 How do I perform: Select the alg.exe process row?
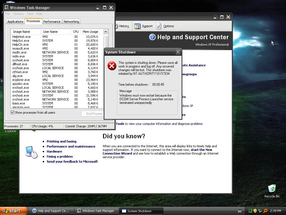click(57, 76)
